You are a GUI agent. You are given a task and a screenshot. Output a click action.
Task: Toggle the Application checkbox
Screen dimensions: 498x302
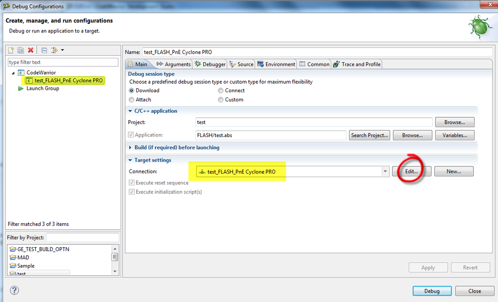(x=131, y=135)
